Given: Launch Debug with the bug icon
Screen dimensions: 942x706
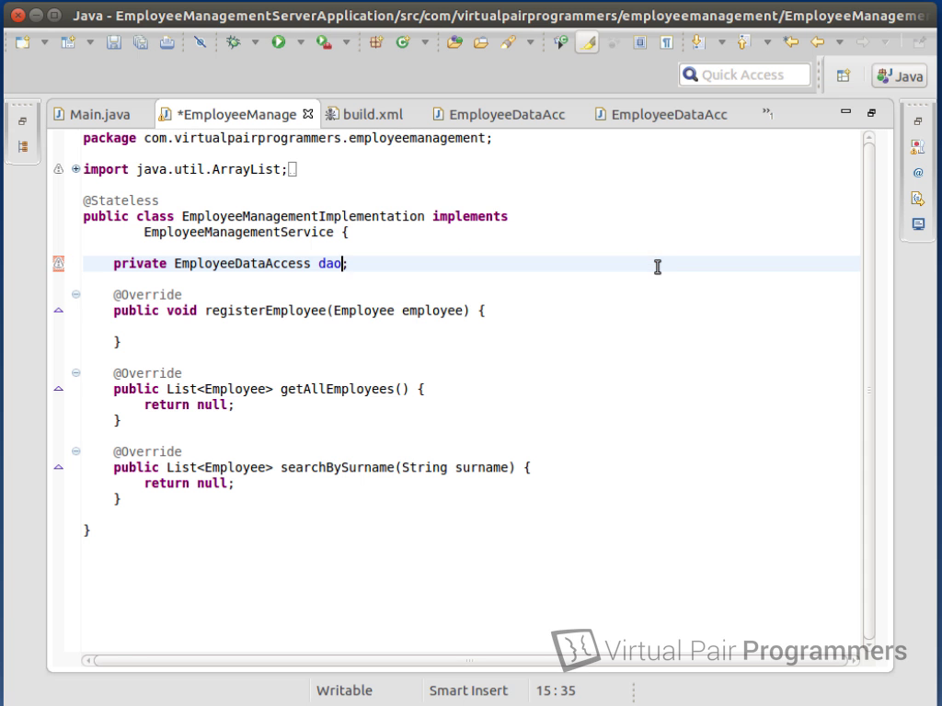Looking at the screenshot, I should coord(233,42).
